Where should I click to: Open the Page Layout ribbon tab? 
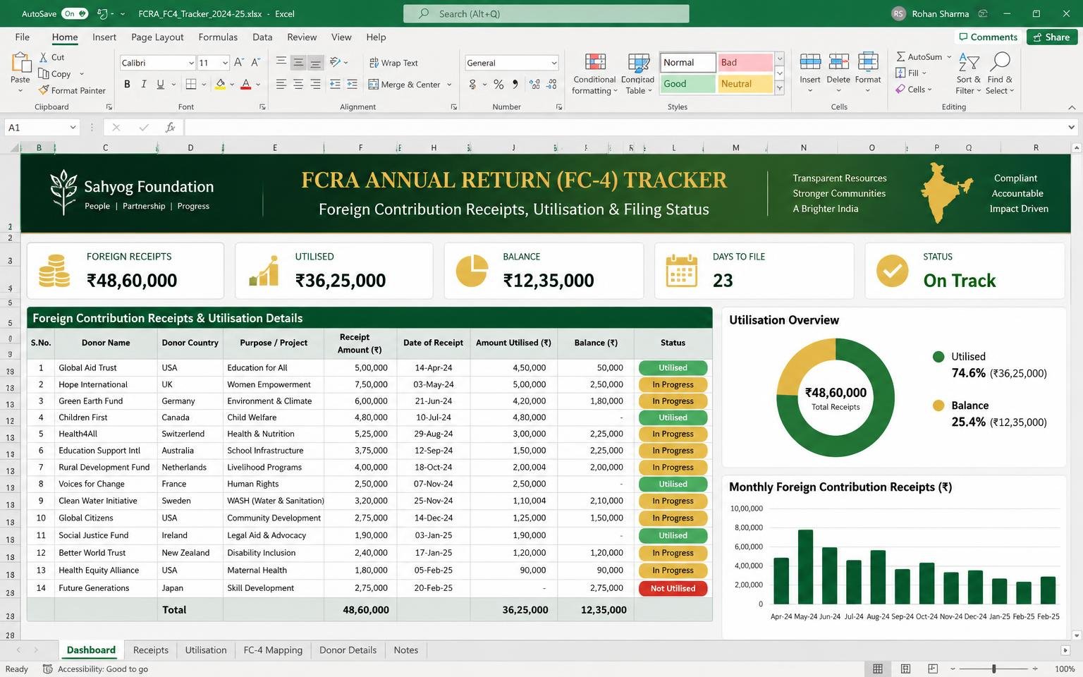(x=157, y=37)
